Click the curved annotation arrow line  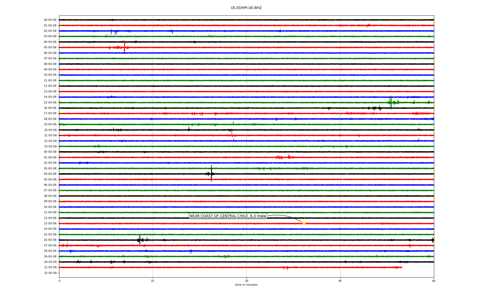pyautogui.click(x=285, y=216)
